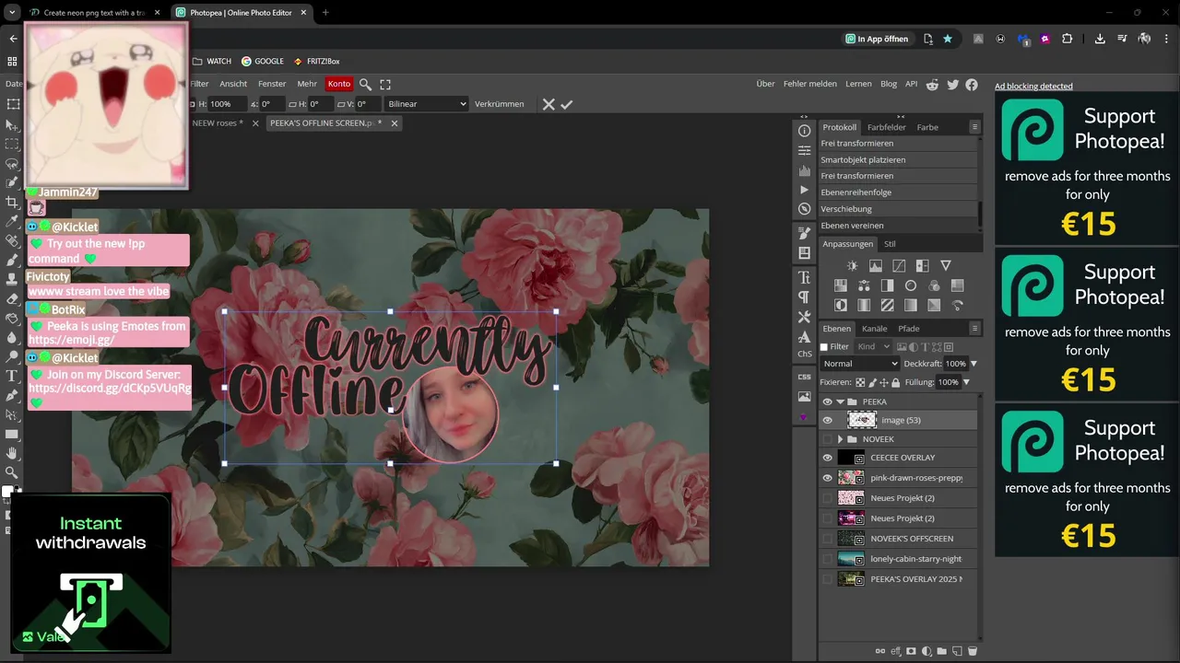Add a raster mask to layer
Viewport: 1180px width, 663px height.
911,651
